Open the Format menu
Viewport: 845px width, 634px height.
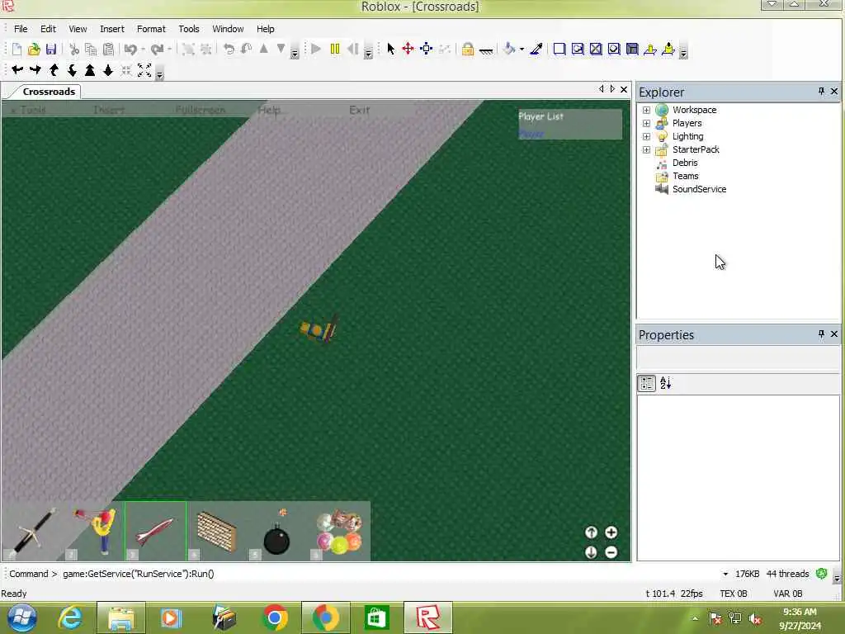tap(151, 29)
